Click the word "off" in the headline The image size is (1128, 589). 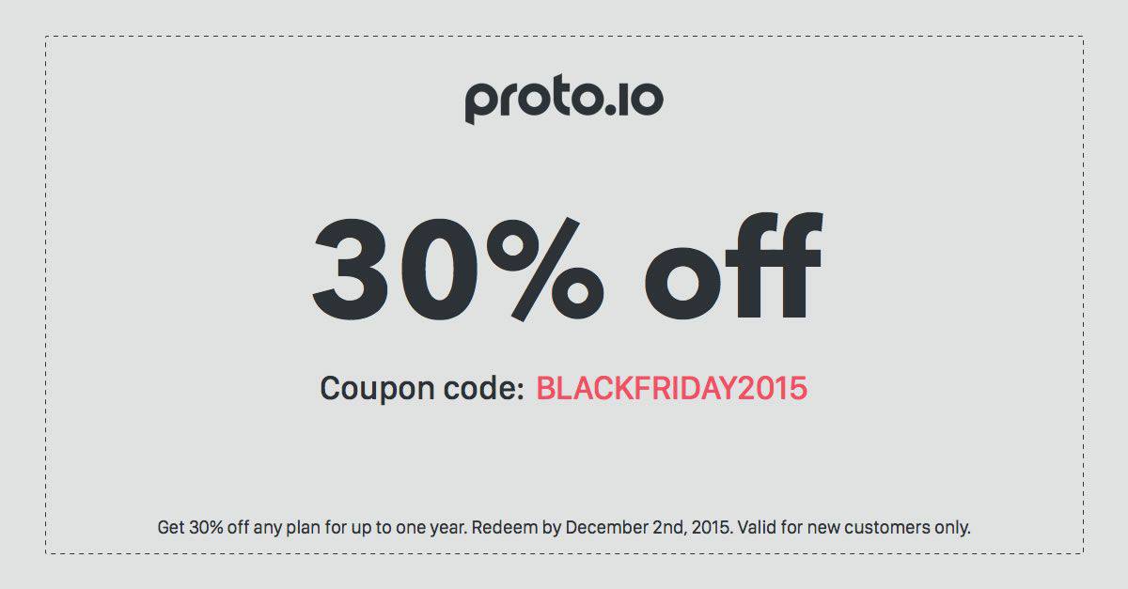pos(733,266)
